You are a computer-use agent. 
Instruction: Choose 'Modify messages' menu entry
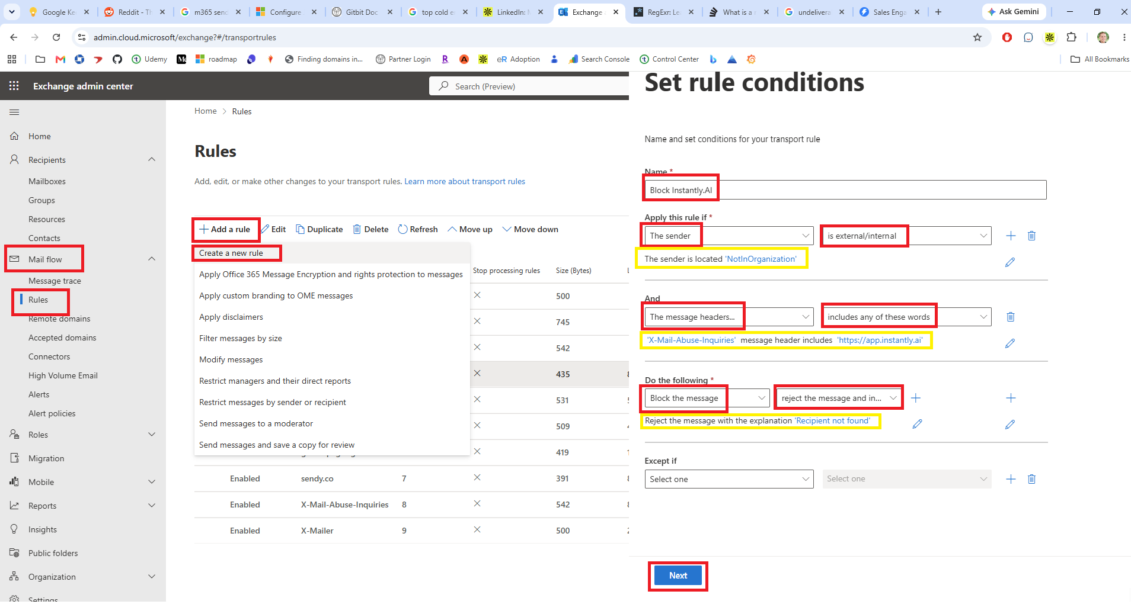332,359
